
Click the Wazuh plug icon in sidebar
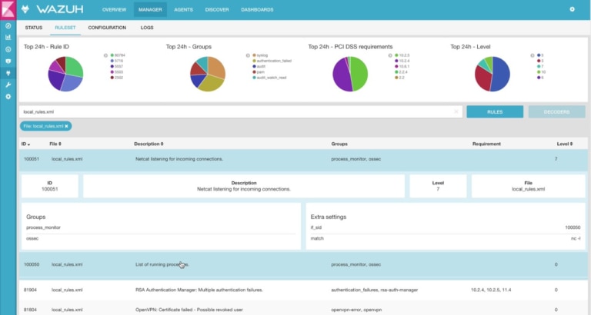tap(8, 72)
